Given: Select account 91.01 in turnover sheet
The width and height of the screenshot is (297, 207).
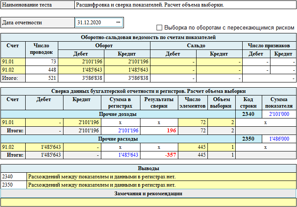Looking at the screenshot, I should (x=13, y=62).
